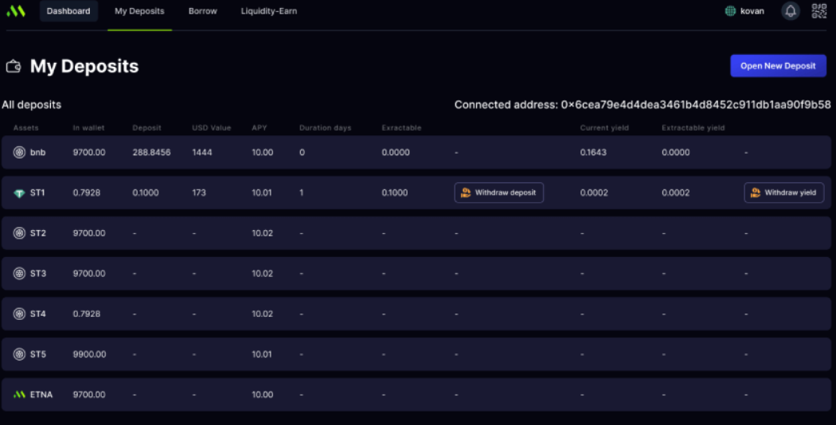Click the My Deposits page title
This screenshot has width=836, height=425.
coord(84,66)
